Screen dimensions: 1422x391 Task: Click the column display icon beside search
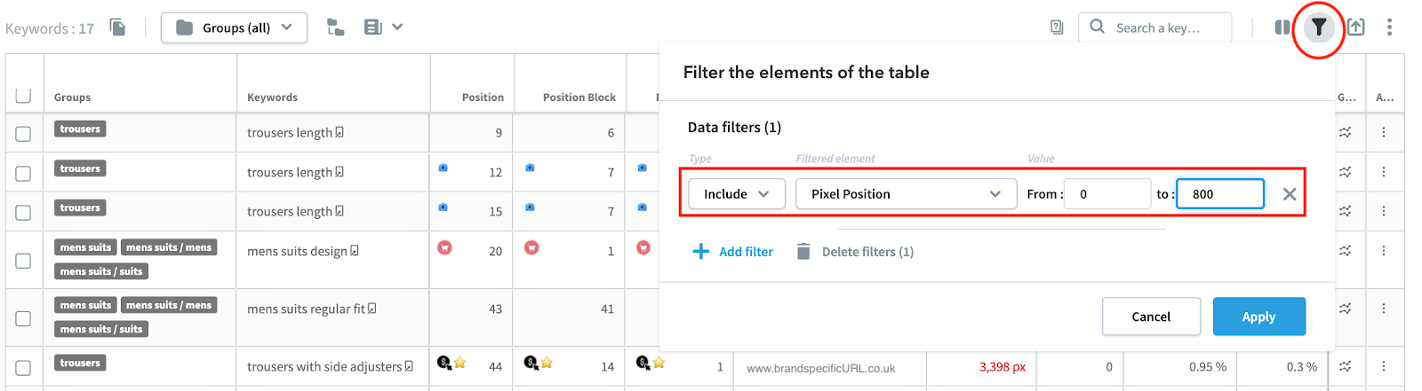(1282, 27)
